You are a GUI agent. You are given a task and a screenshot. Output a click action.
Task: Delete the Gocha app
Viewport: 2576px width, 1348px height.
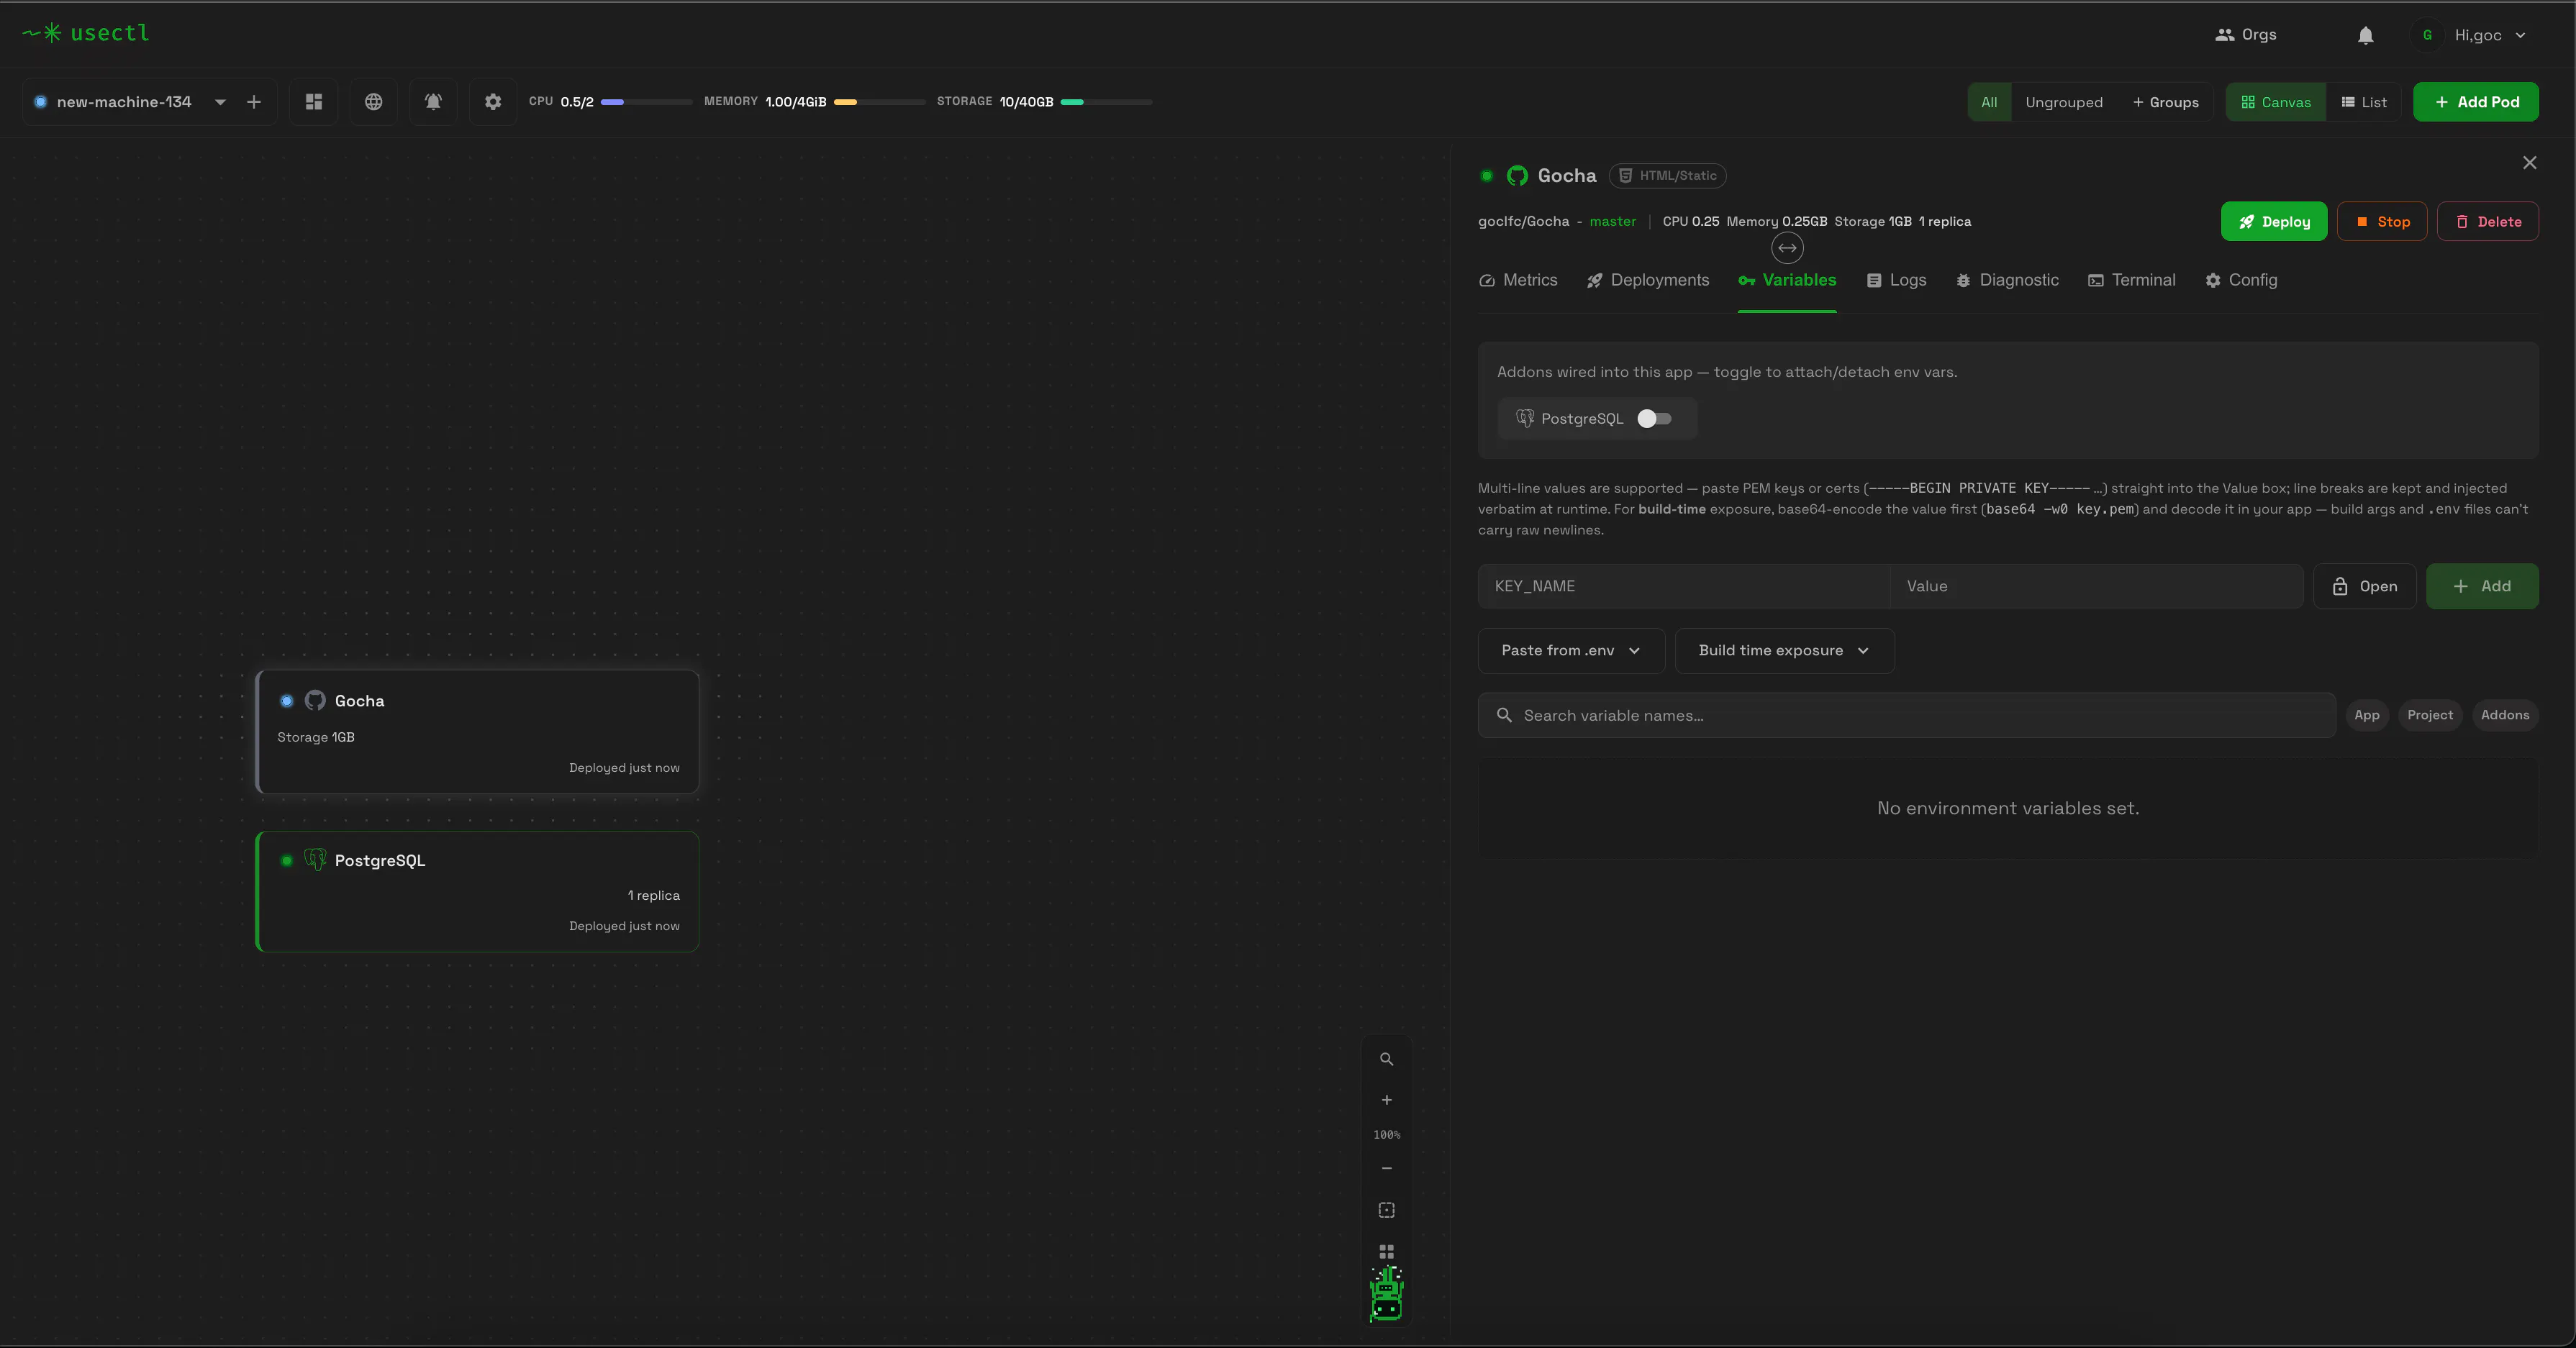click(2488, 222)
